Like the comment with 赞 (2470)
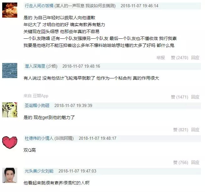 [x=180, y=58]
